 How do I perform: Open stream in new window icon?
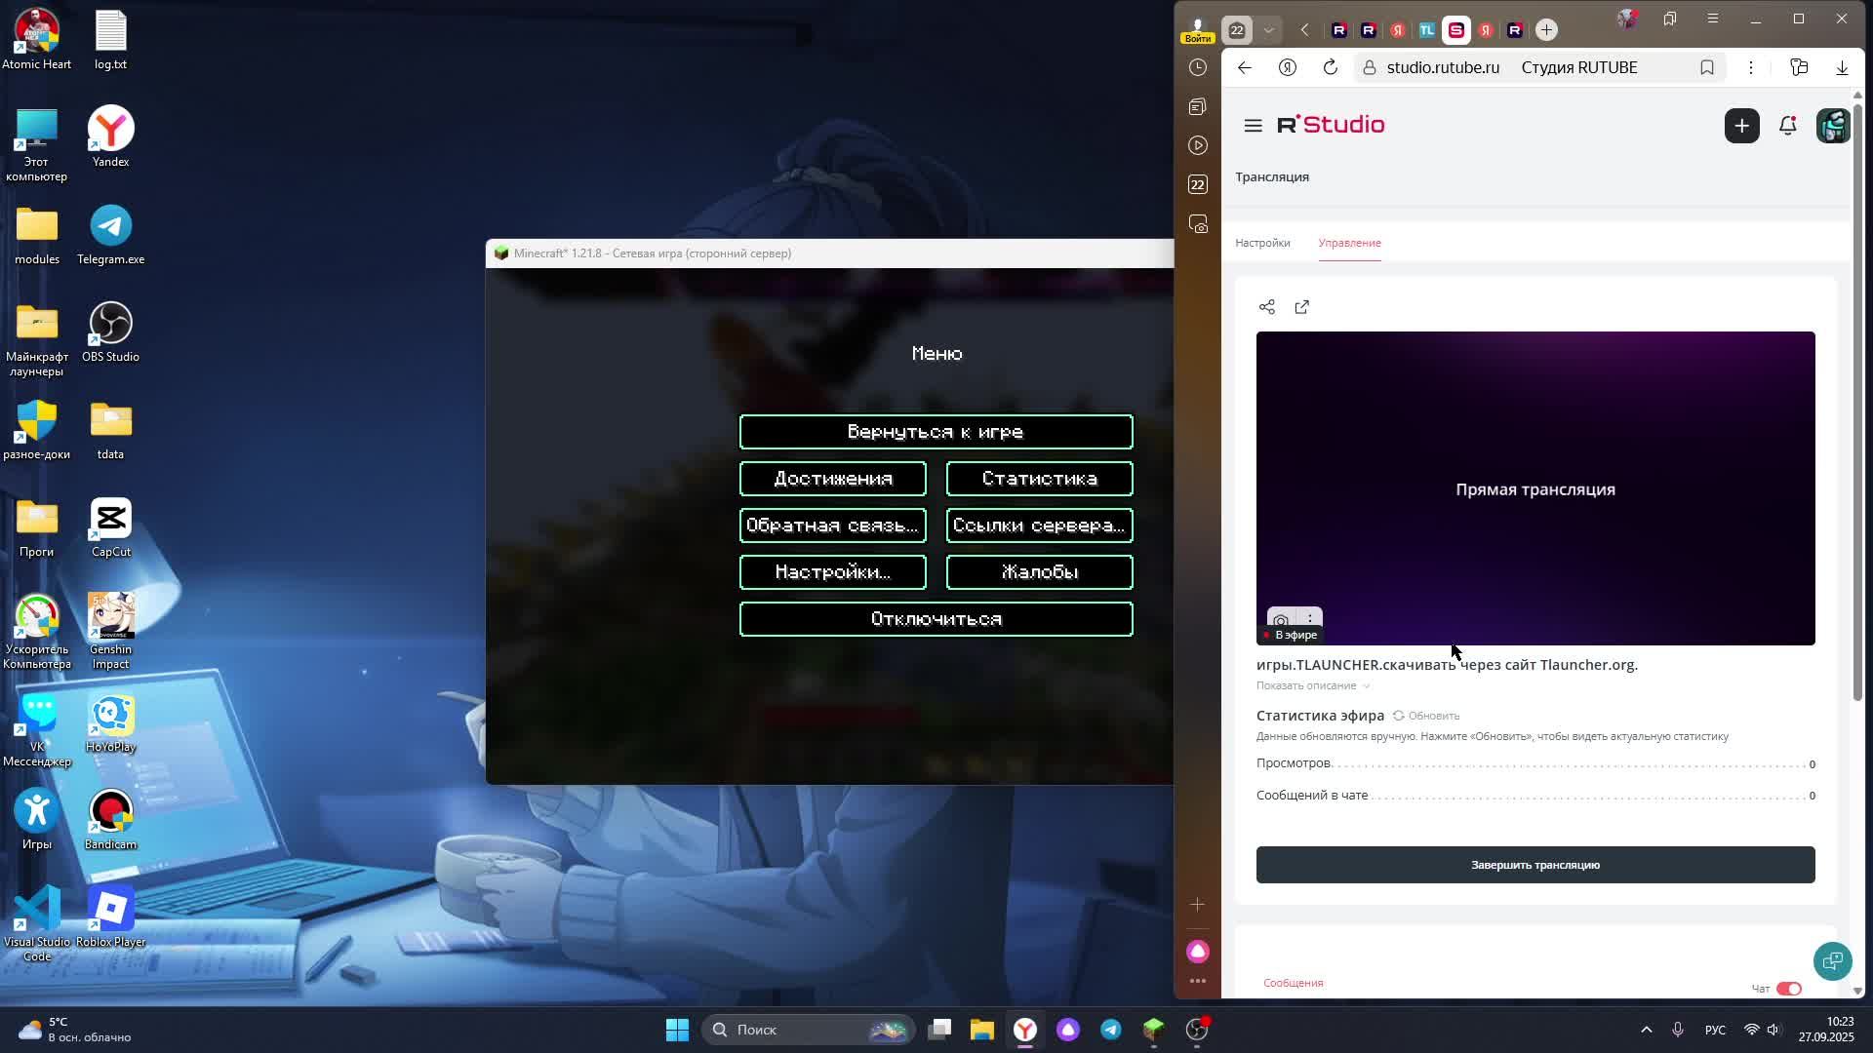1301,307
